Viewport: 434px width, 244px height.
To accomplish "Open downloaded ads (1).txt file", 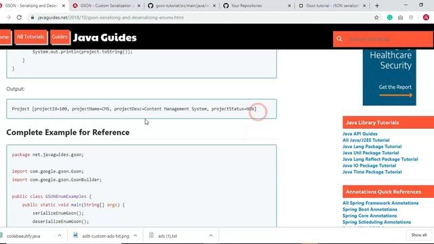I will coord(167,236).
